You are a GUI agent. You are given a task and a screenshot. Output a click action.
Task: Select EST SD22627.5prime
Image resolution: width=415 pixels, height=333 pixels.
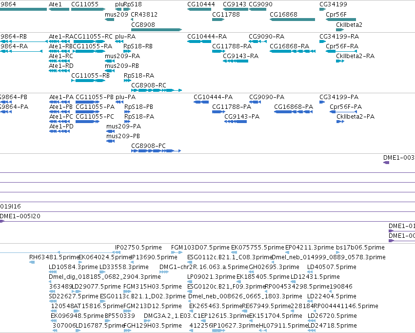point(74,296)
